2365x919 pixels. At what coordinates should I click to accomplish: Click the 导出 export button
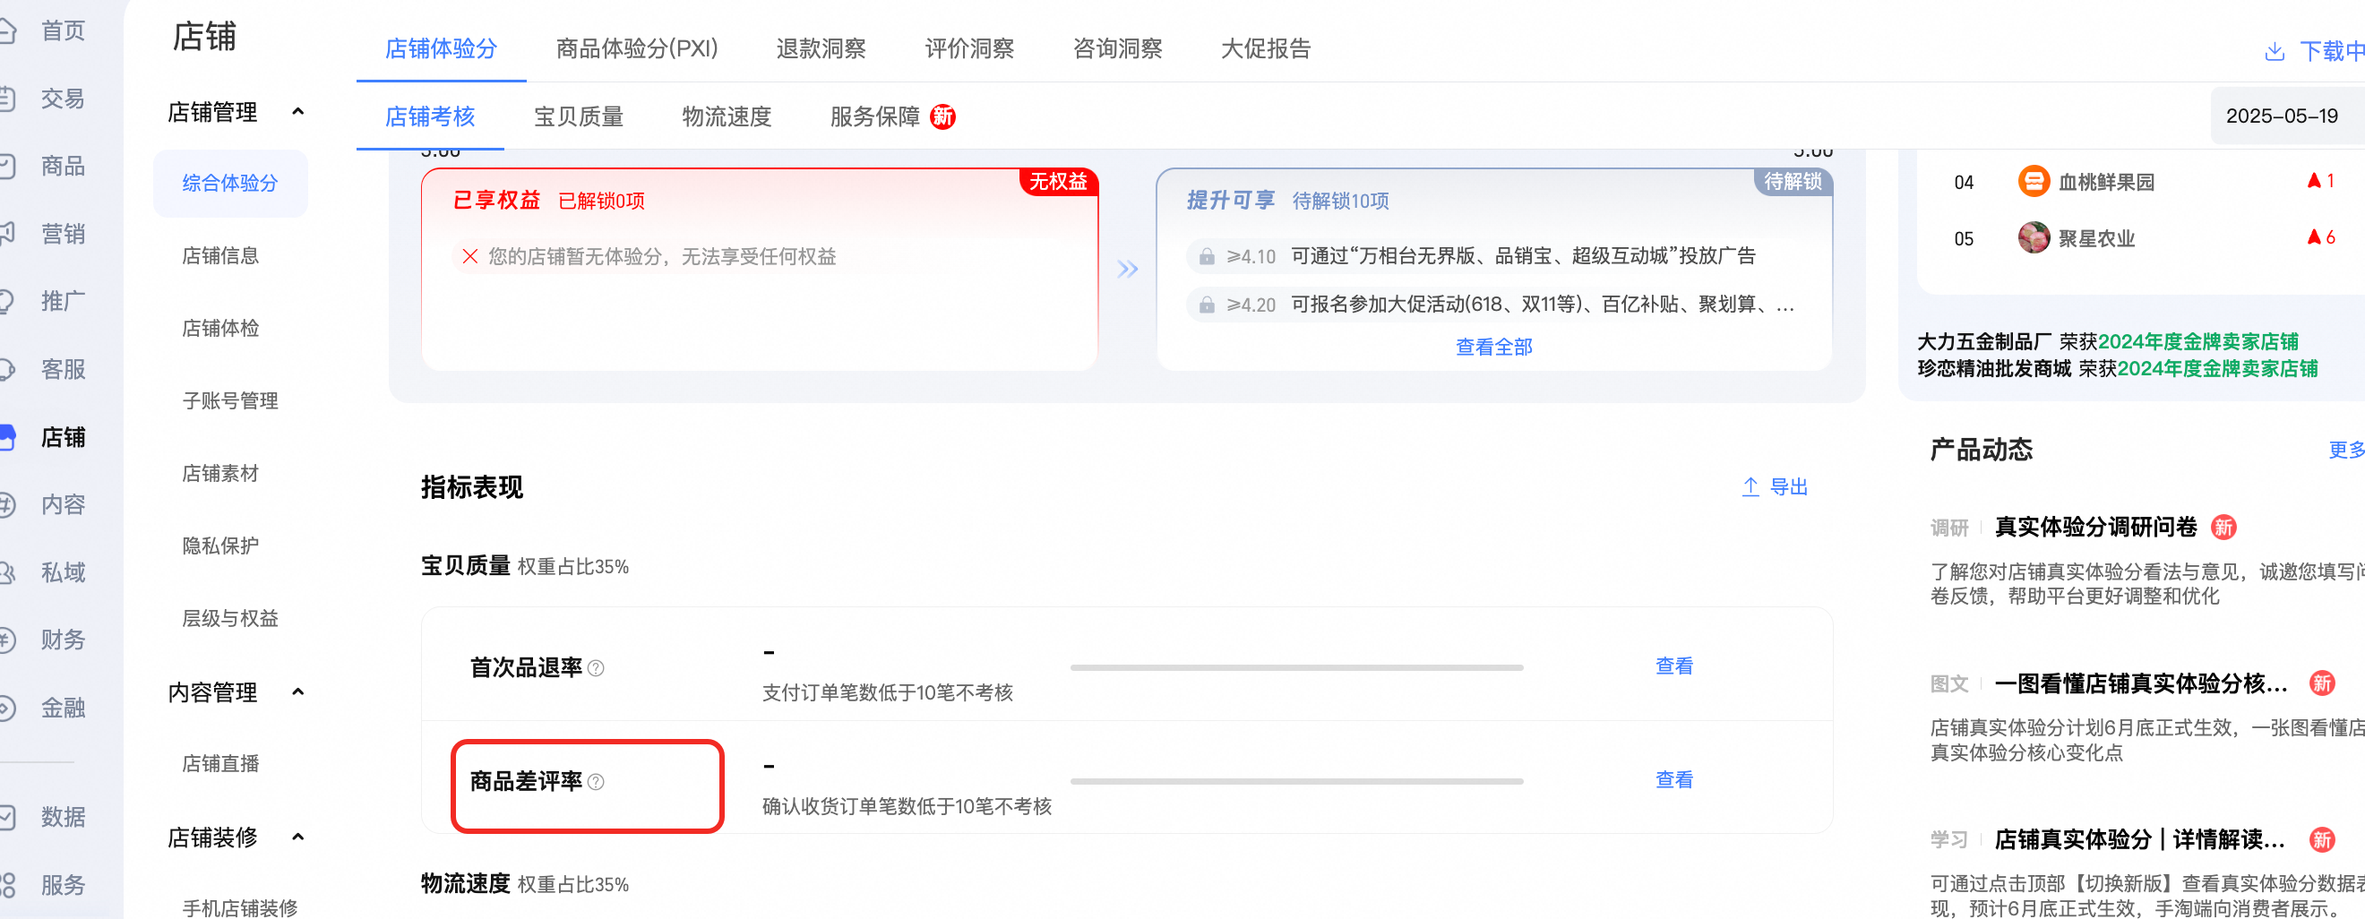(x=1775, y=487)
